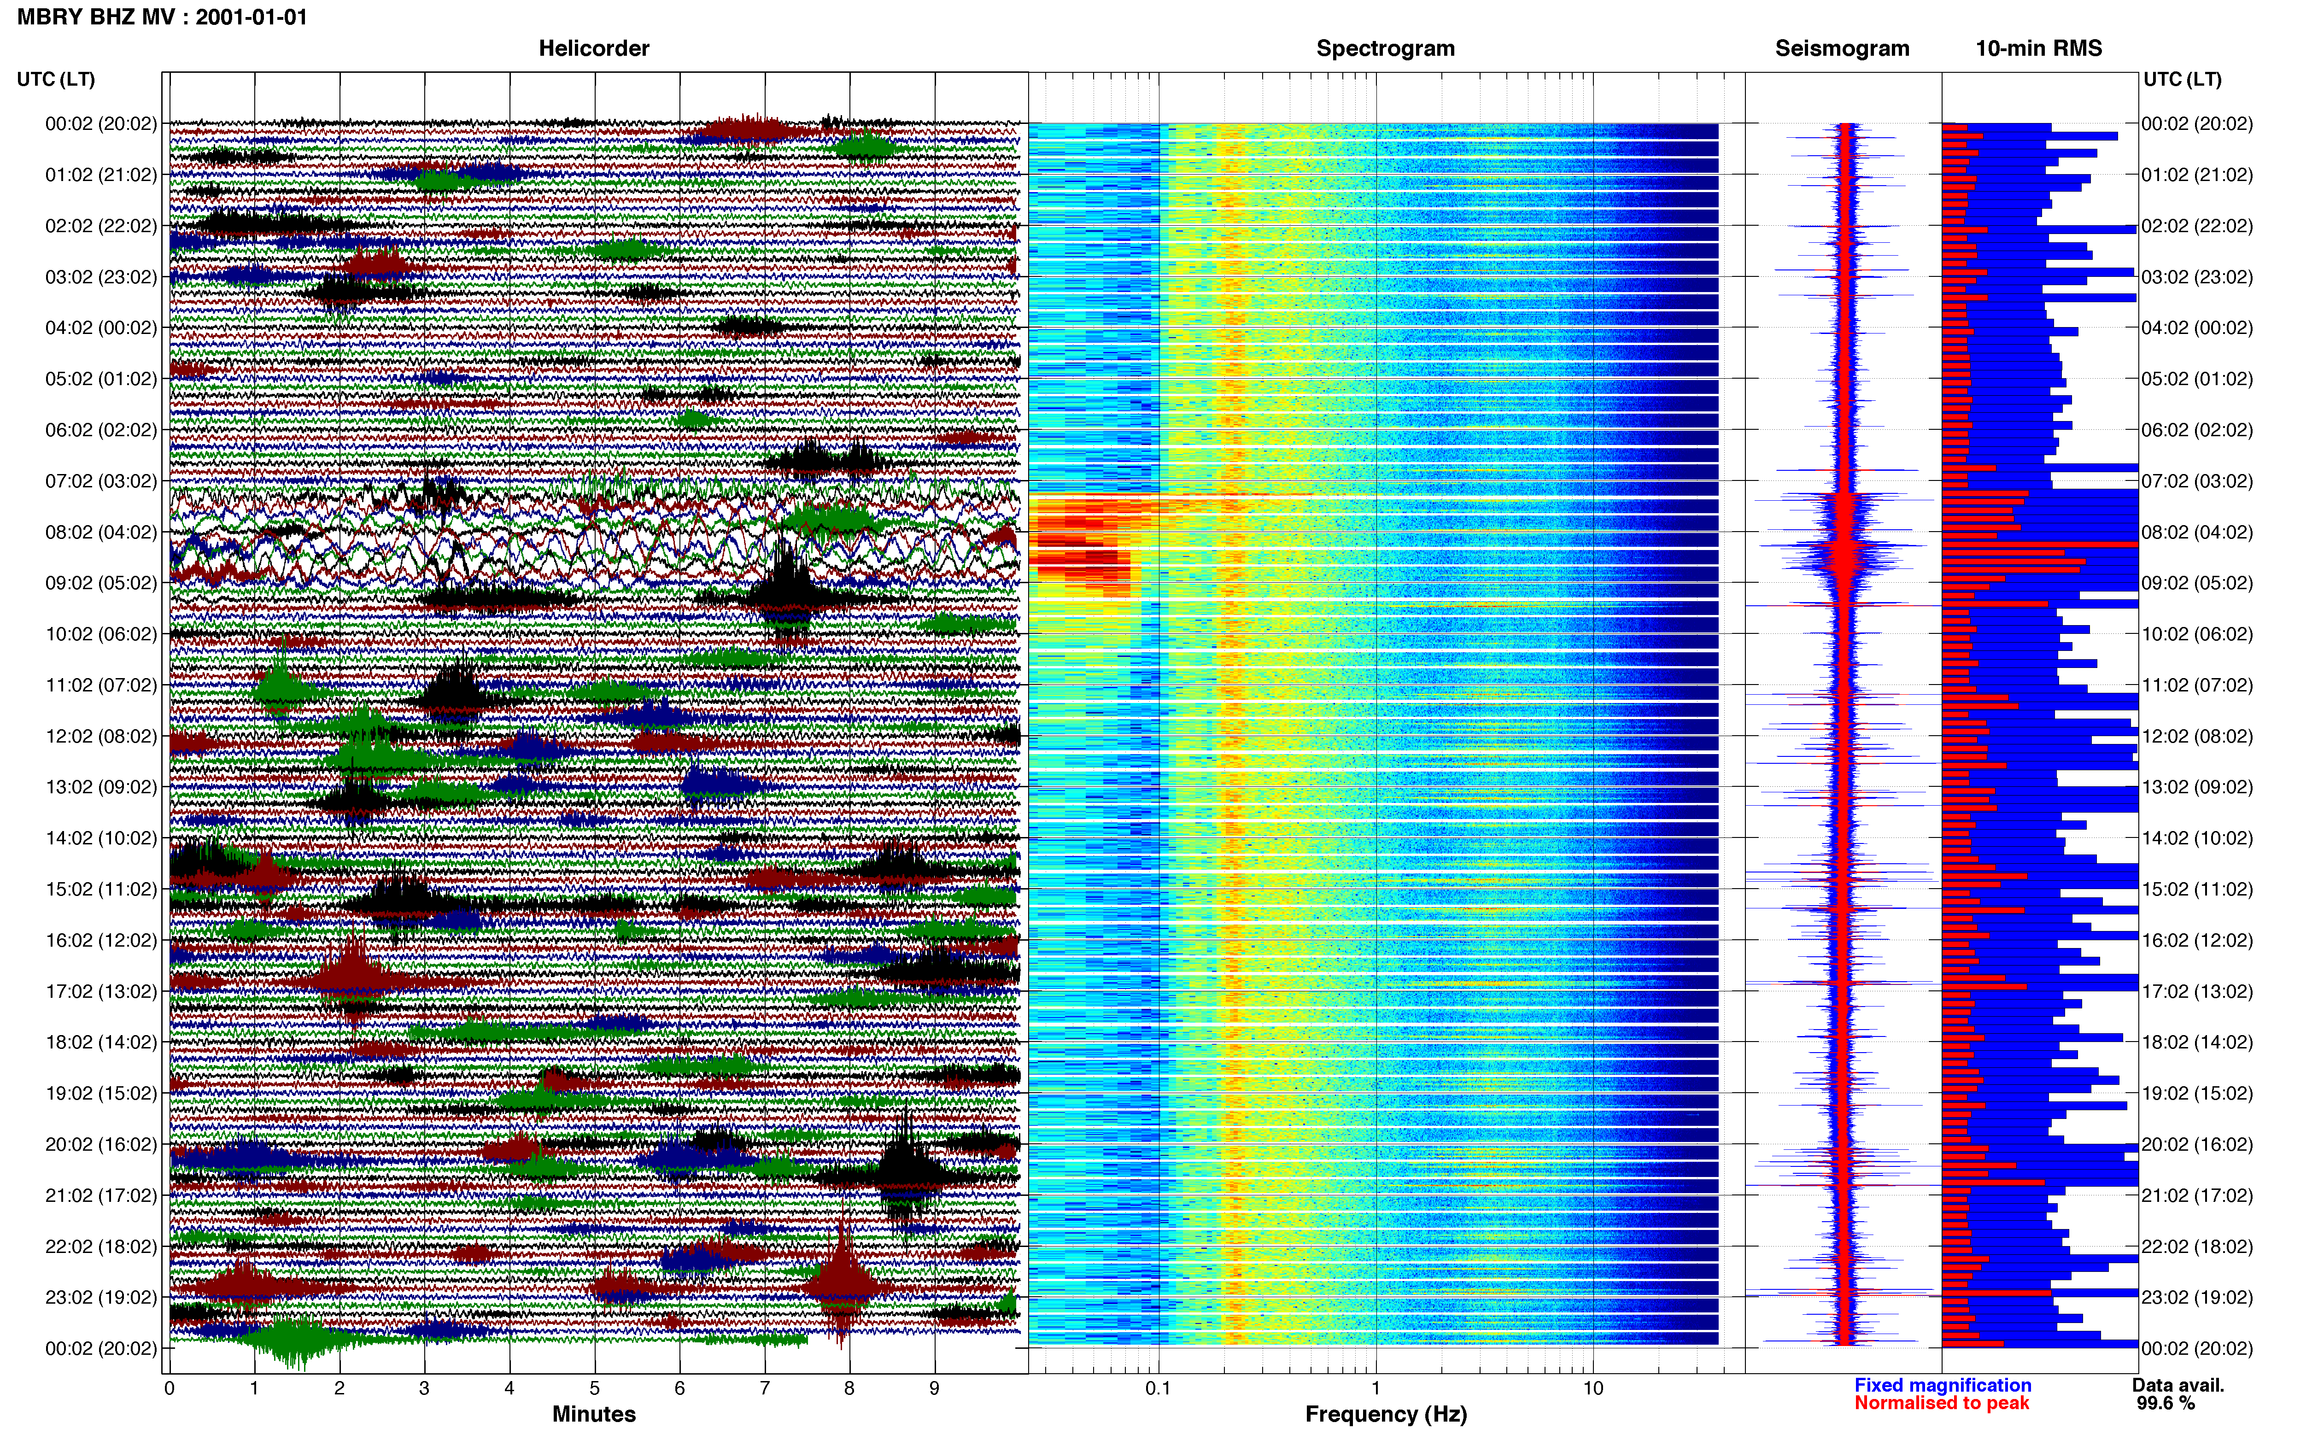This screenshot has height=1446, width=2312.
Task: Click left time label '06:02 (02:02)'
Action: point(101,430)
